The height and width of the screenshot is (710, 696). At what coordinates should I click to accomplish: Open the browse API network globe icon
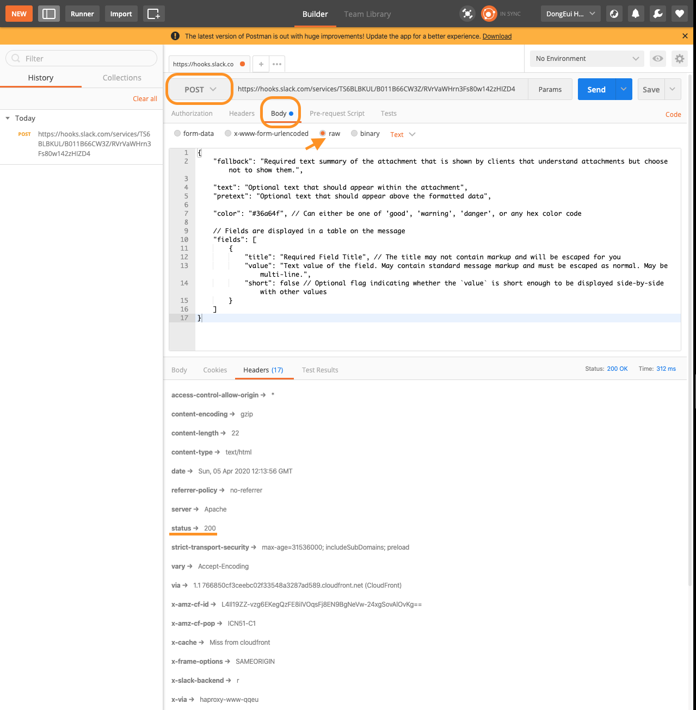click(x=614, y=14)
